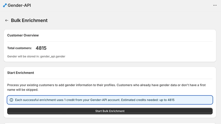Click the Total customers label
This screenshot has height=124, width=221.
tap(20, 48)
